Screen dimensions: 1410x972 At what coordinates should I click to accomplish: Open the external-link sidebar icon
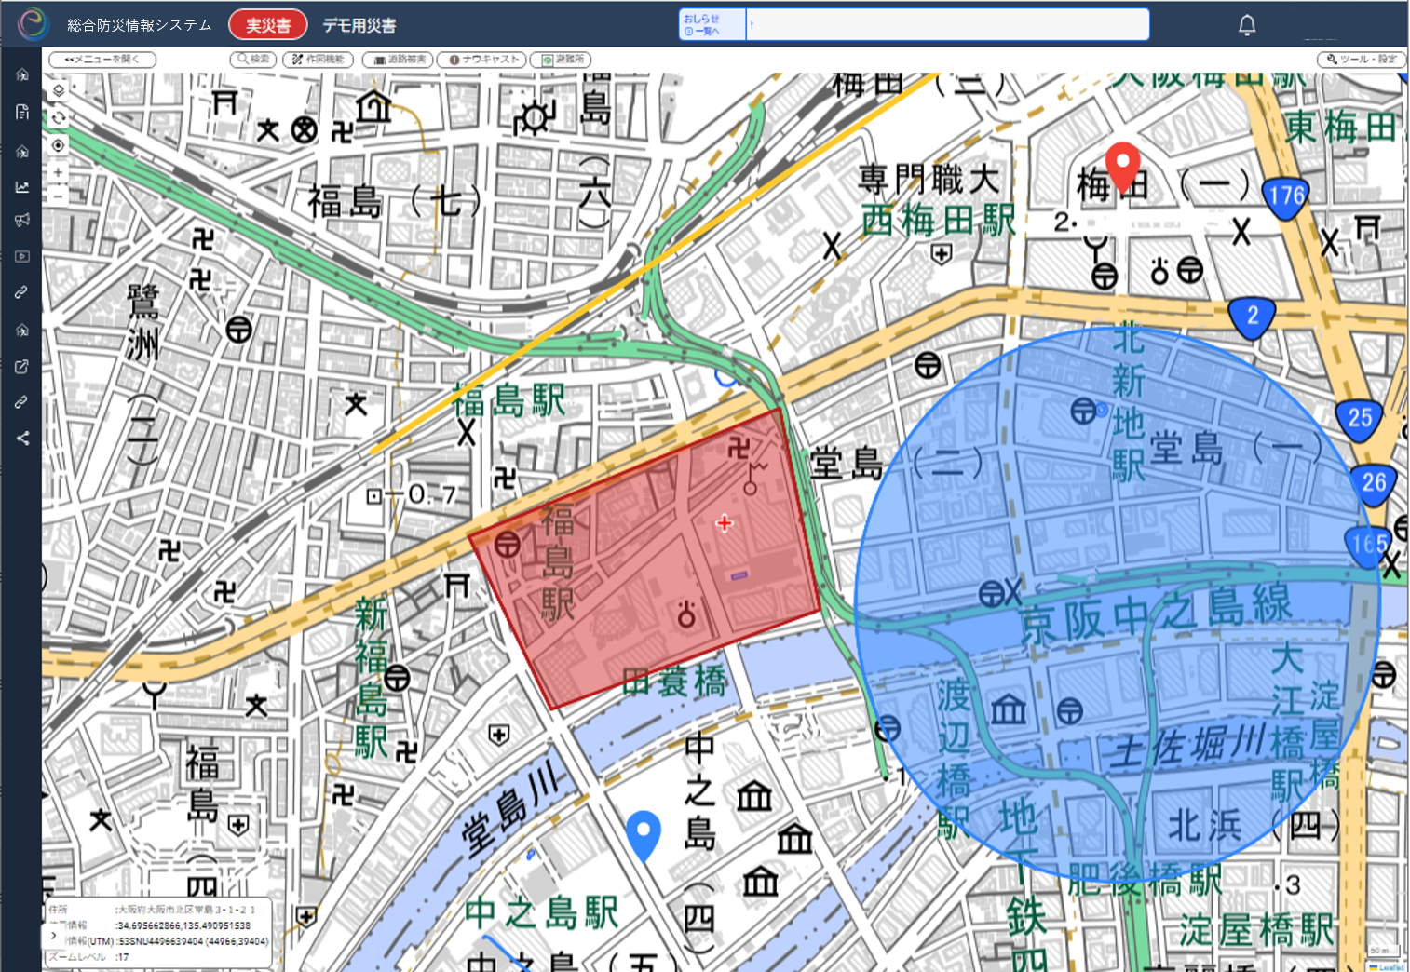[x=21, y=366]
